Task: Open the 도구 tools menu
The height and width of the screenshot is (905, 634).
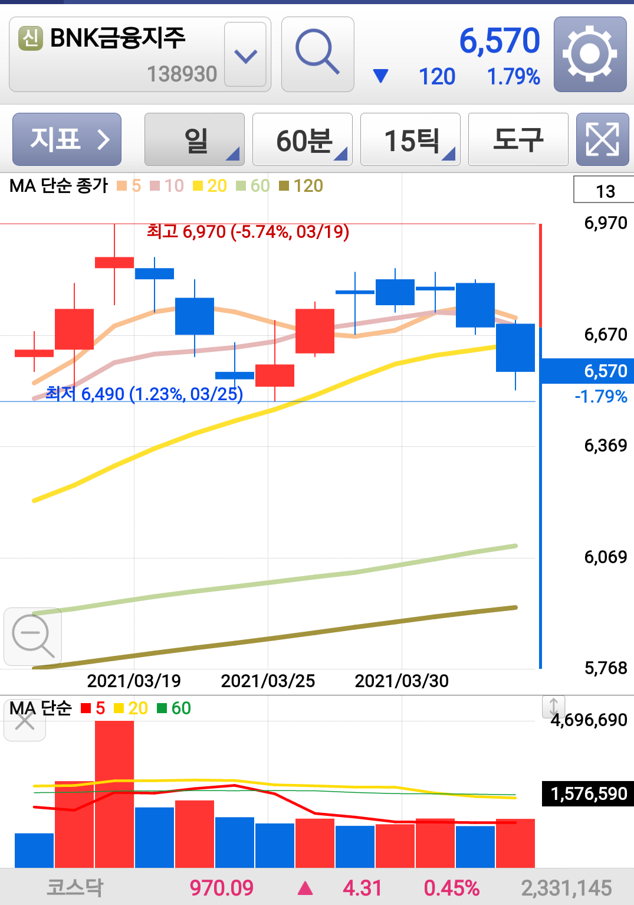Action: 518,139
